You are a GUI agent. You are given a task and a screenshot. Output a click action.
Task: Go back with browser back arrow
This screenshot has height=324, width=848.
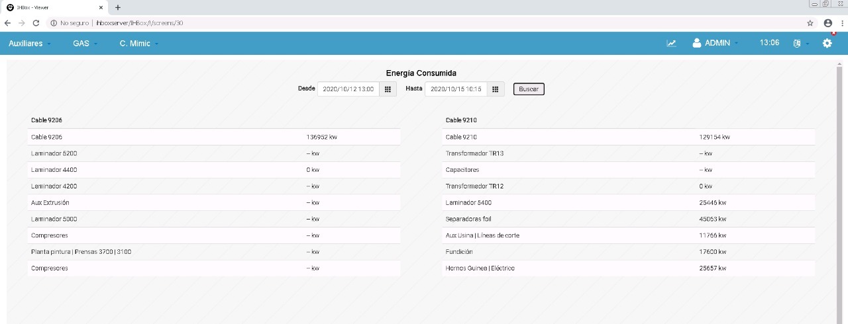tap(8, 22)
